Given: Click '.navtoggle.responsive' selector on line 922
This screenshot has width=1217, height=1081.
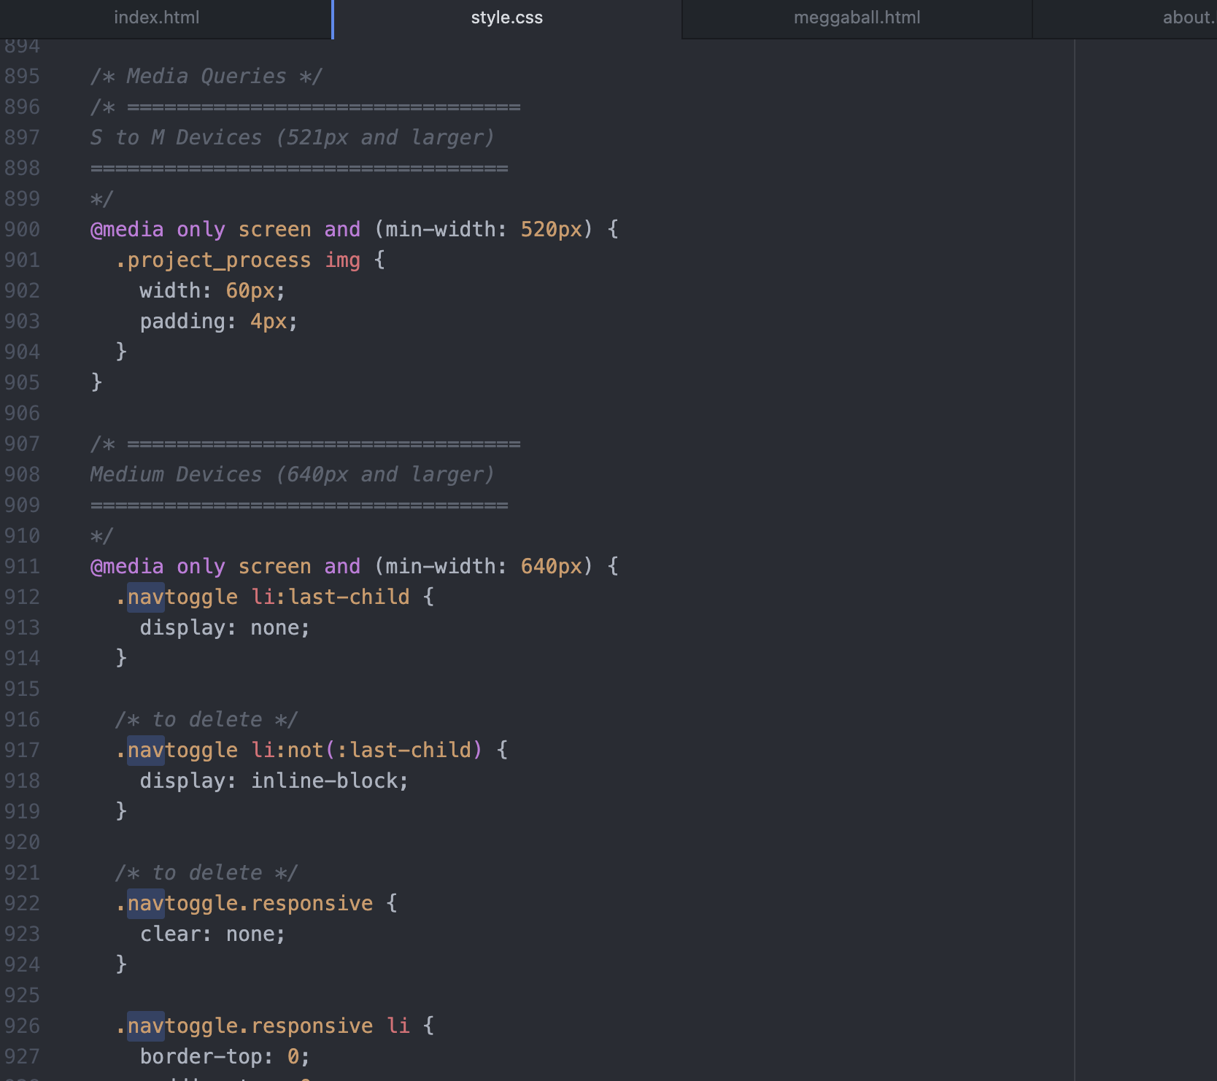Looking at the screenshot, I should [x=244, y=904].
